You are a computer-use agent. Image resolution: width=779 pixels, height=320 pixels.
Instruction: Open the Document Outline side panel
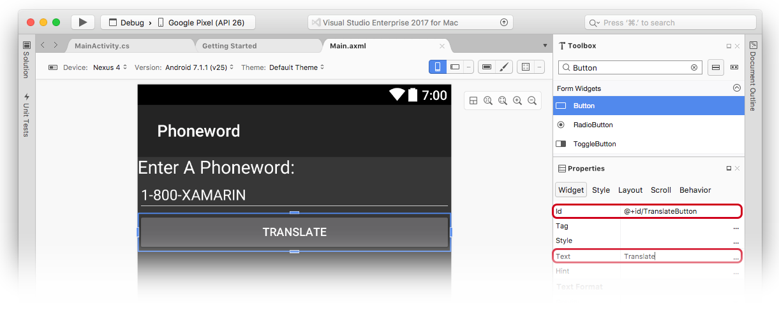[753, 76]
